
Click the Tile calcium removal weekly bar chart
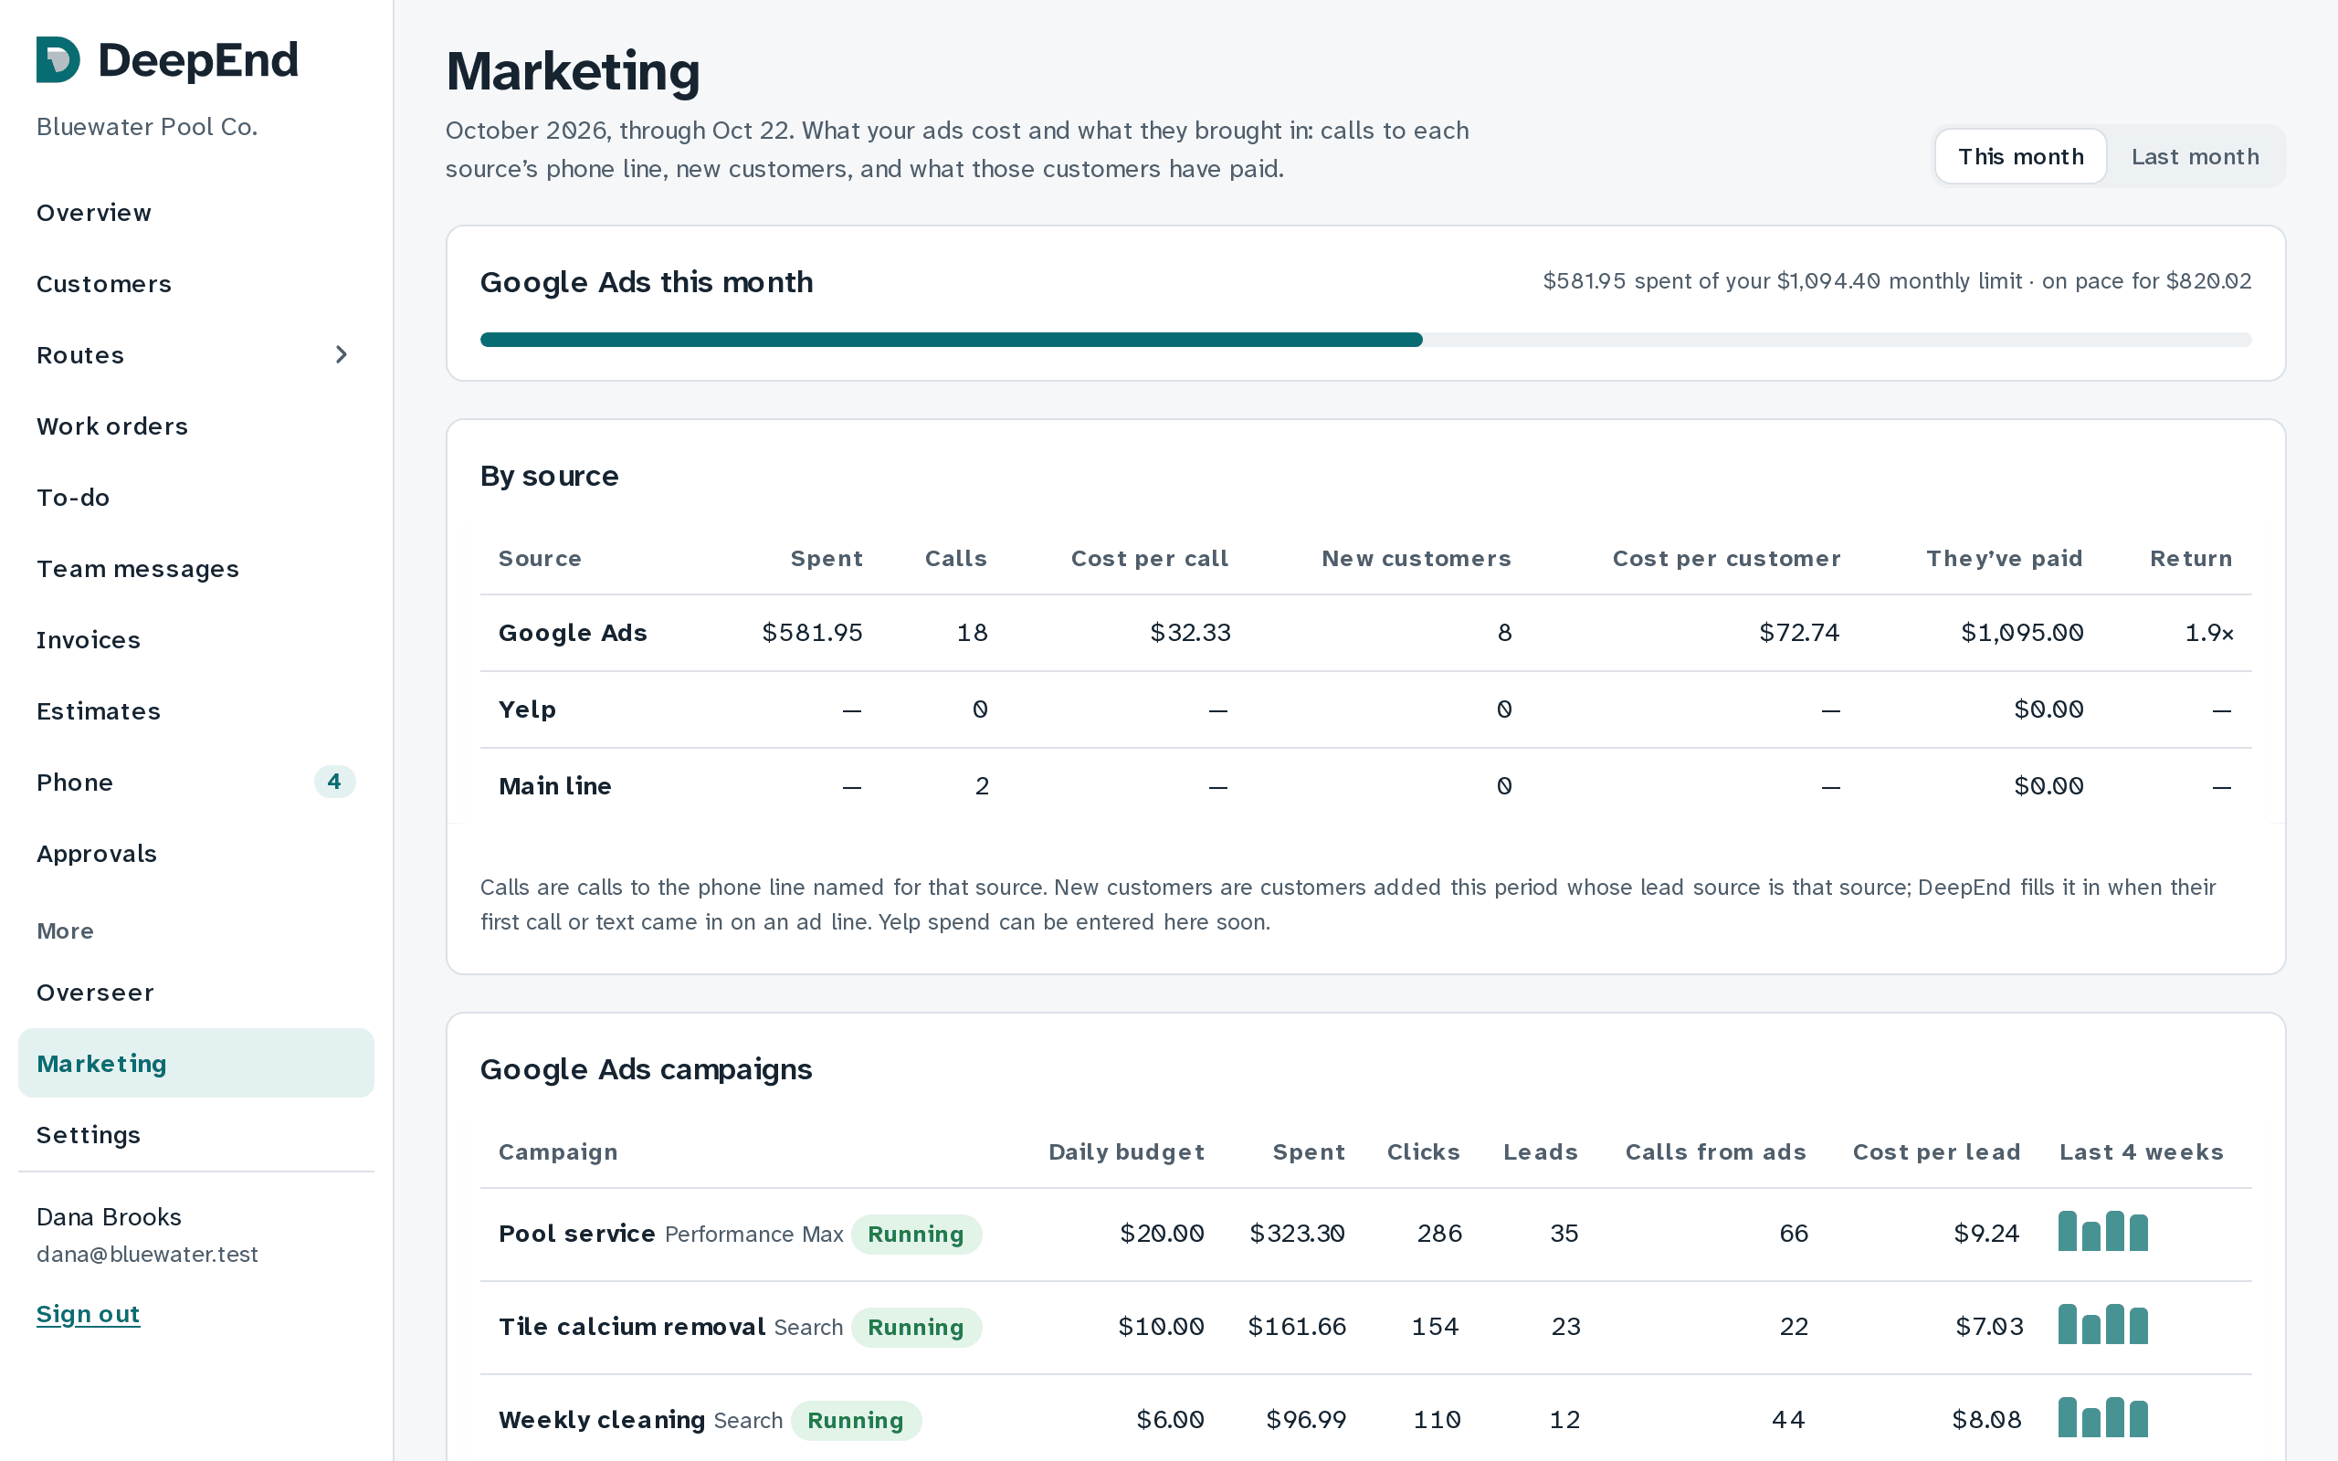(2103, 1324)
